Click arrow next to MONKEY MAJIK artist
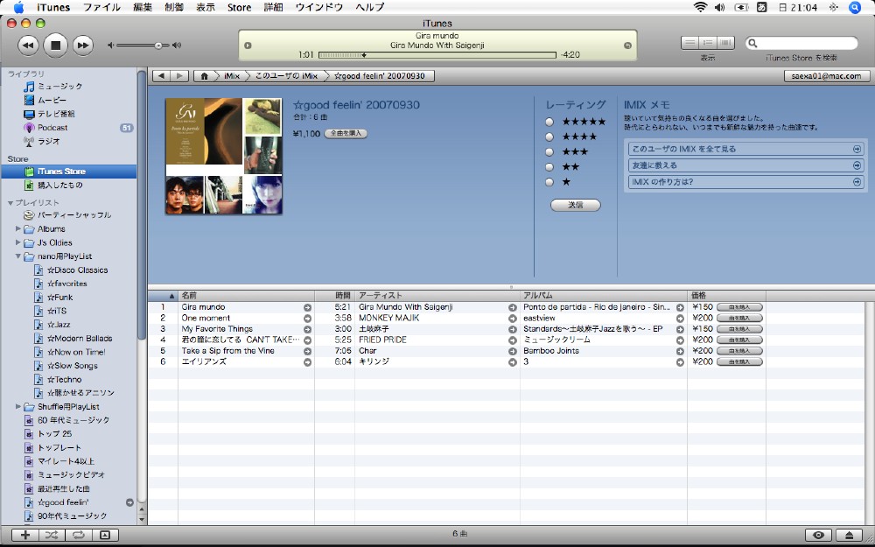 tap(512, 319)
